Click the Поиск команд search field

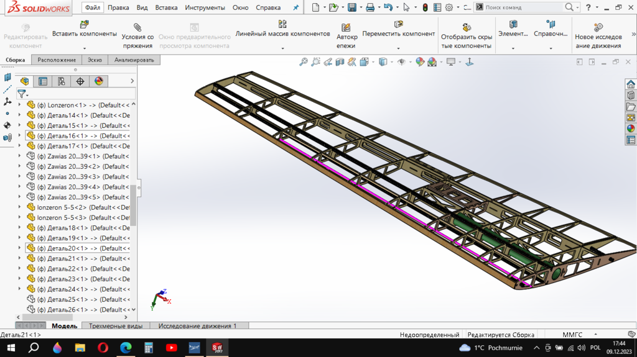click(x=523, y=7)
